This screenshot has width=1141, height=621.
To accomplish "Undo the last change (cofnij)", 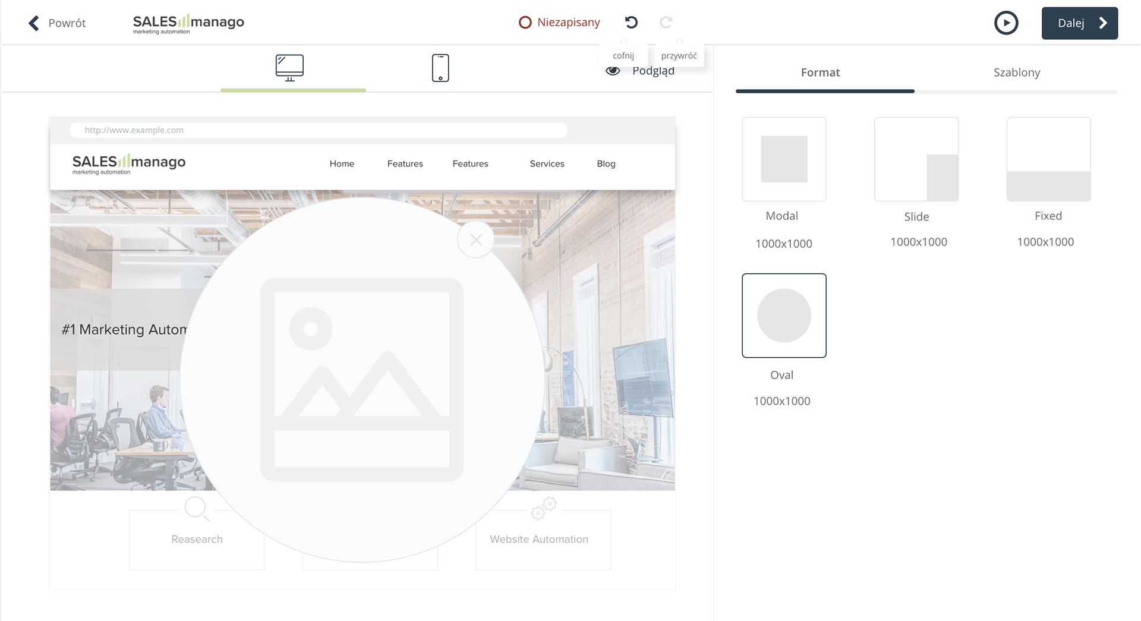I will pos(631,23).
